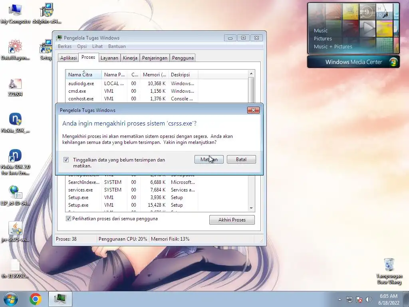Screen dimensions: 409x307
Task: Close the csrss.exe confirmation dialog
Action: (253, 110)
